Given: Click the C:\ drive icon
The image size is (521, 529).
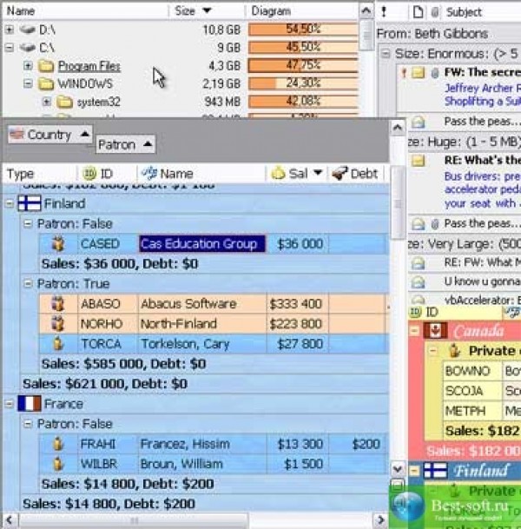Looking at the screenshot, I should click(x=27, y=48).
